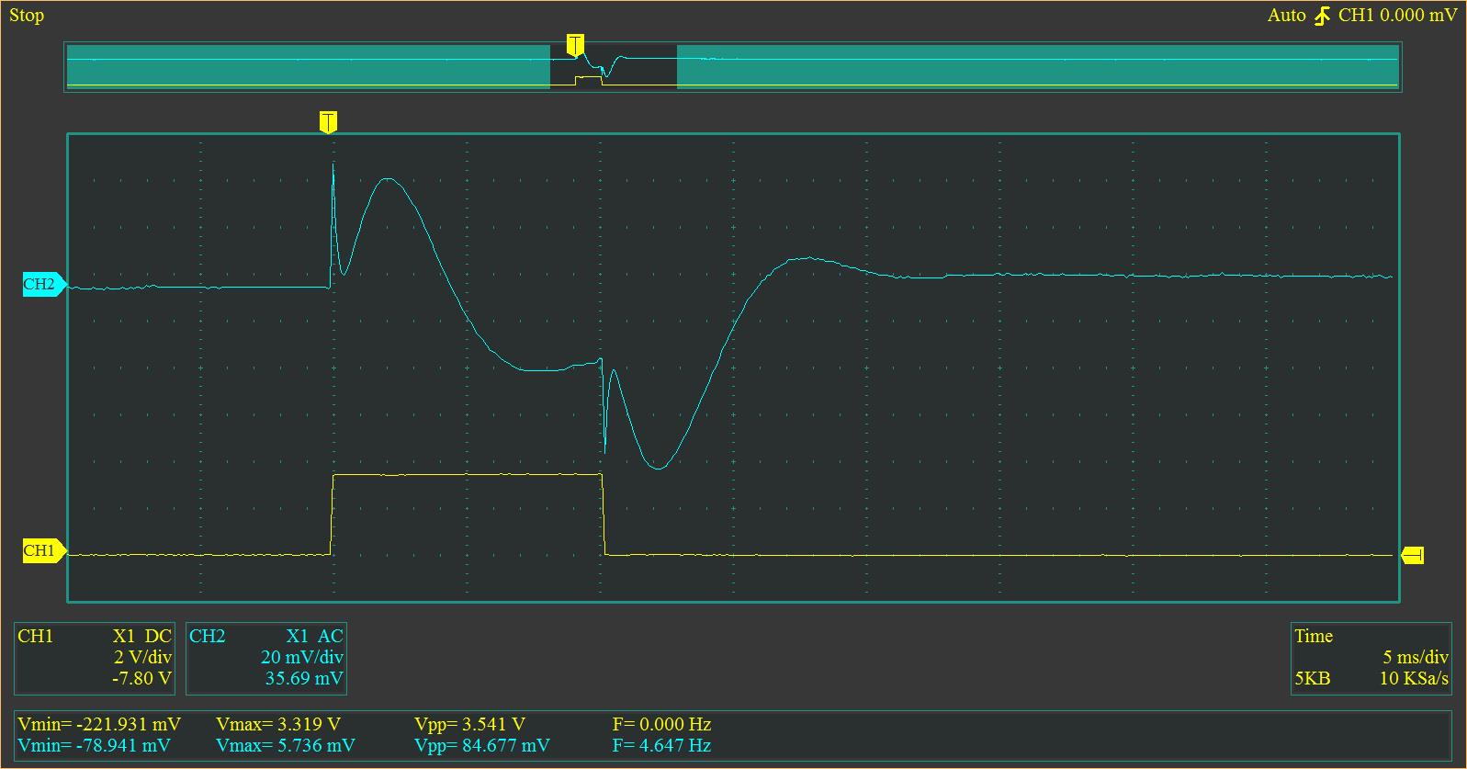This screenshot has width=1467, height=769.
Task: Click the CH2 channel name in its settings panel
Action: (x=208, y=636)
